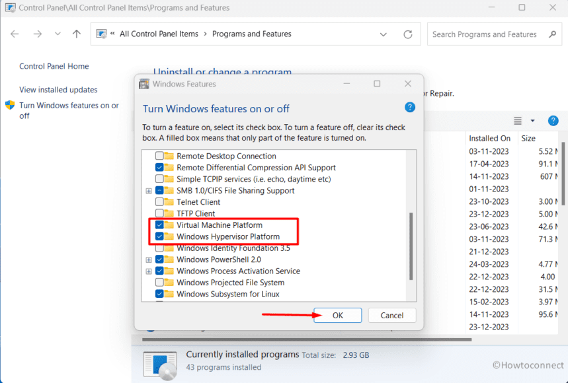Image resolution: width=568 pixels, height=383 pixels.
Task: Open the address bar history dropdown
Action: 384,34
